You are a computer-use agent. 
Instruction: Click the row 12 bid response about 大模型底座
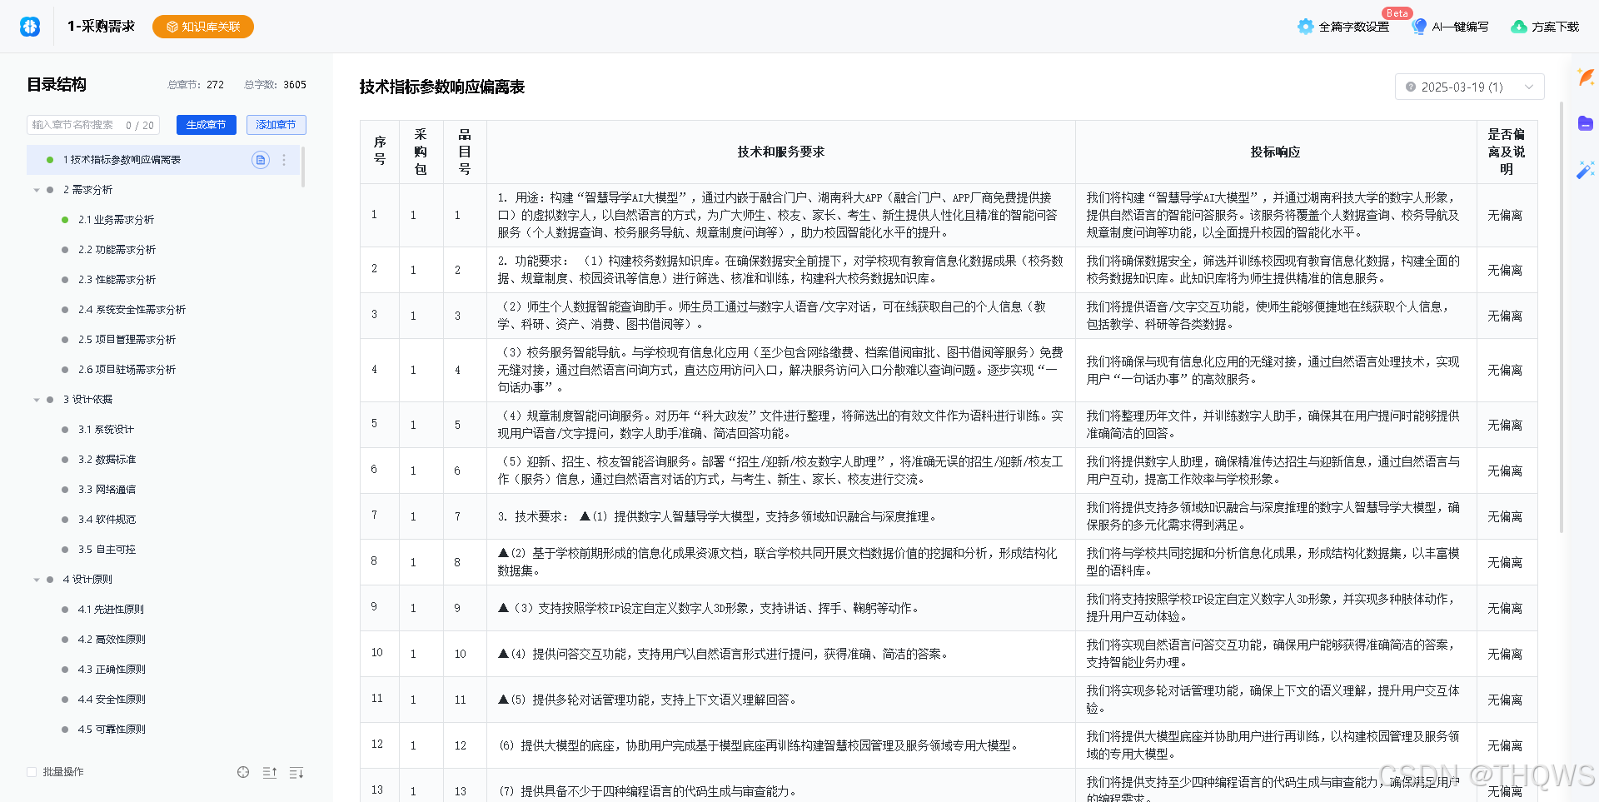(x=1273, y=745)
